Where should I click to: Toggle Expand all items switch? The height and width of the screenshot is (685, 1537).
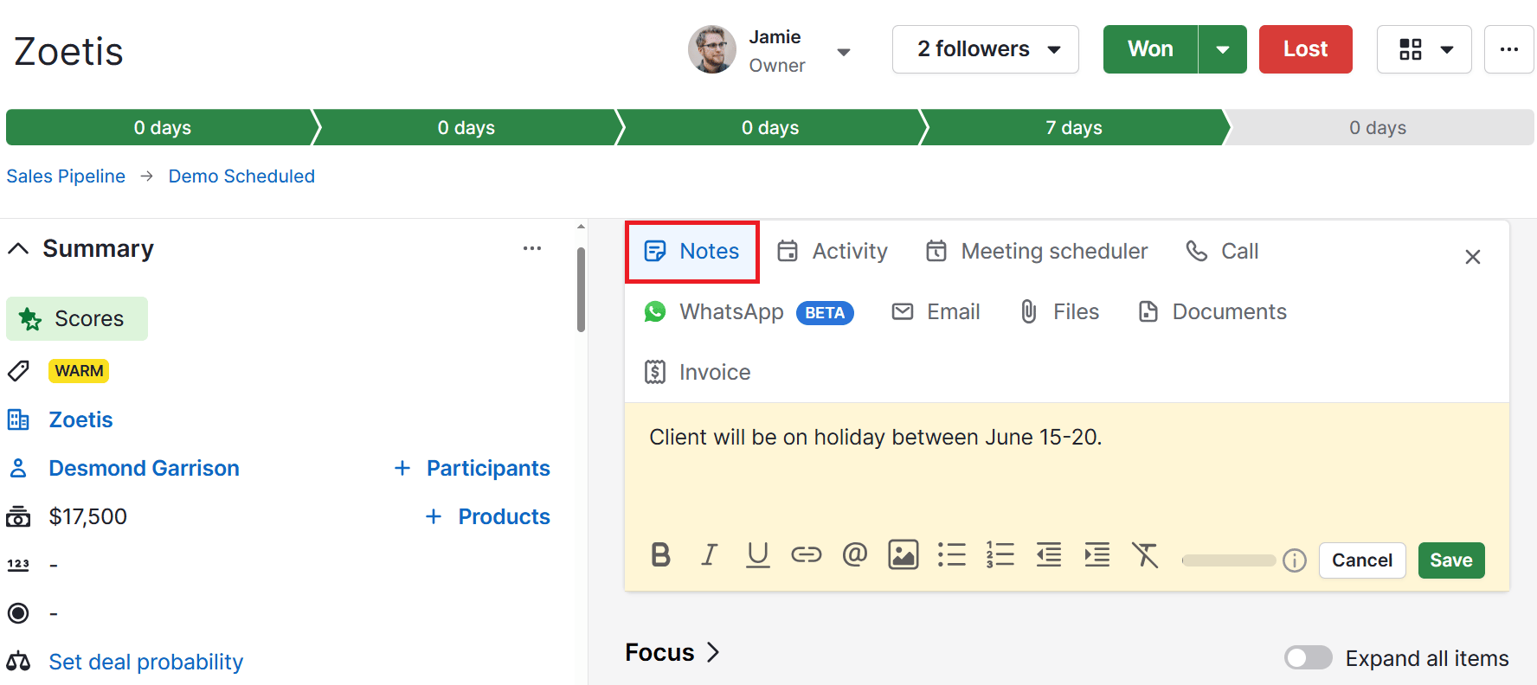click(x=1309, y=658)
